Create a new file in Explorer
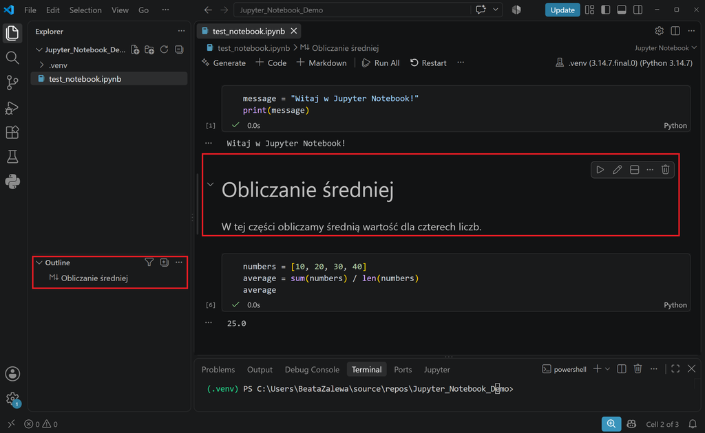This screenshot has height=433, width=705. pos(135,49)
